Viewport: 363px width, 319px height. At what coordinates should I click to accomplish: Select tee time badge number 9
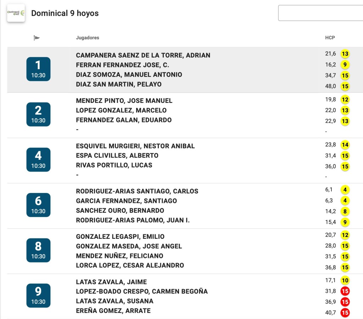38,296
